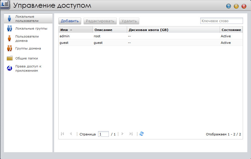Click the Local Users person icon

point(9,18)
